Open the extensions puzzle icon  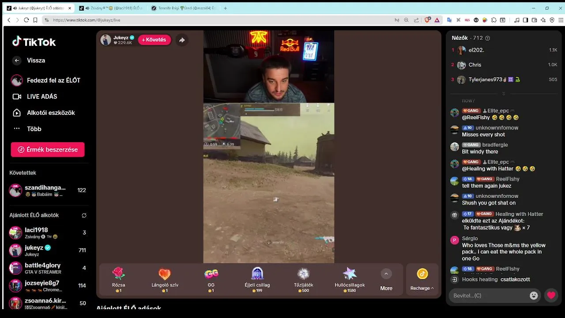(x=494, y=20)
